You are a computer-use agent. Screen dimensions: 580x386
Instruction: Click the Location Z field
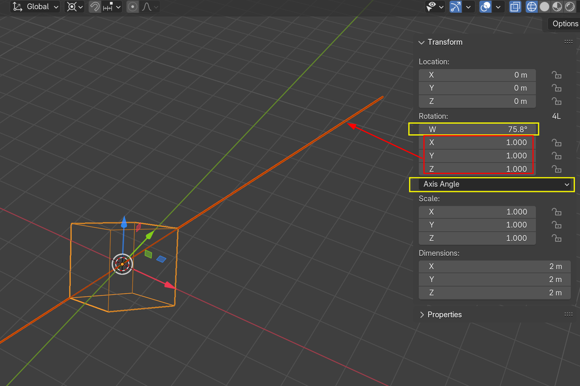click(477, 101)
